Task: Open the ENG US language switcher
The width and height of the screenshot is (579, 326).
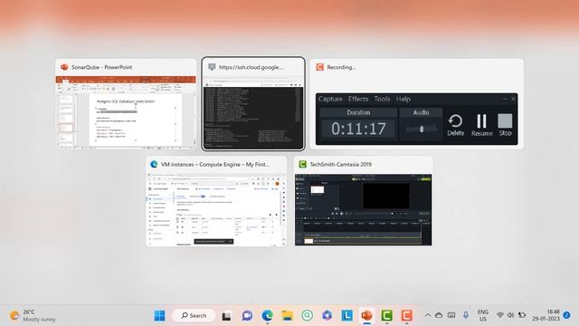Action: click(x=483, y=315)
